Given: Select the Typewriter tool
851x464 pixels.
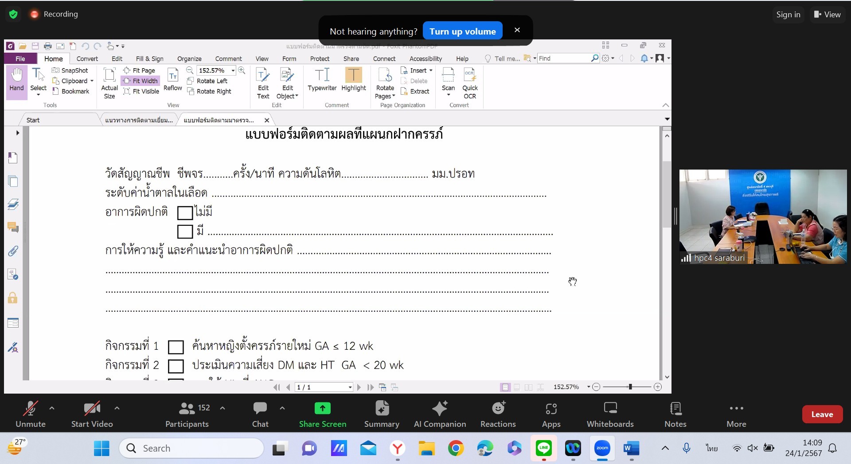Looking at the screenshot, I should pyautogui.click(x=322, y=80).
